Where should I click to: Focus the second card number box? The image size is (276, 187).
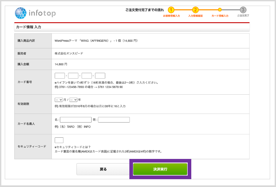click(x=73, y=76)
